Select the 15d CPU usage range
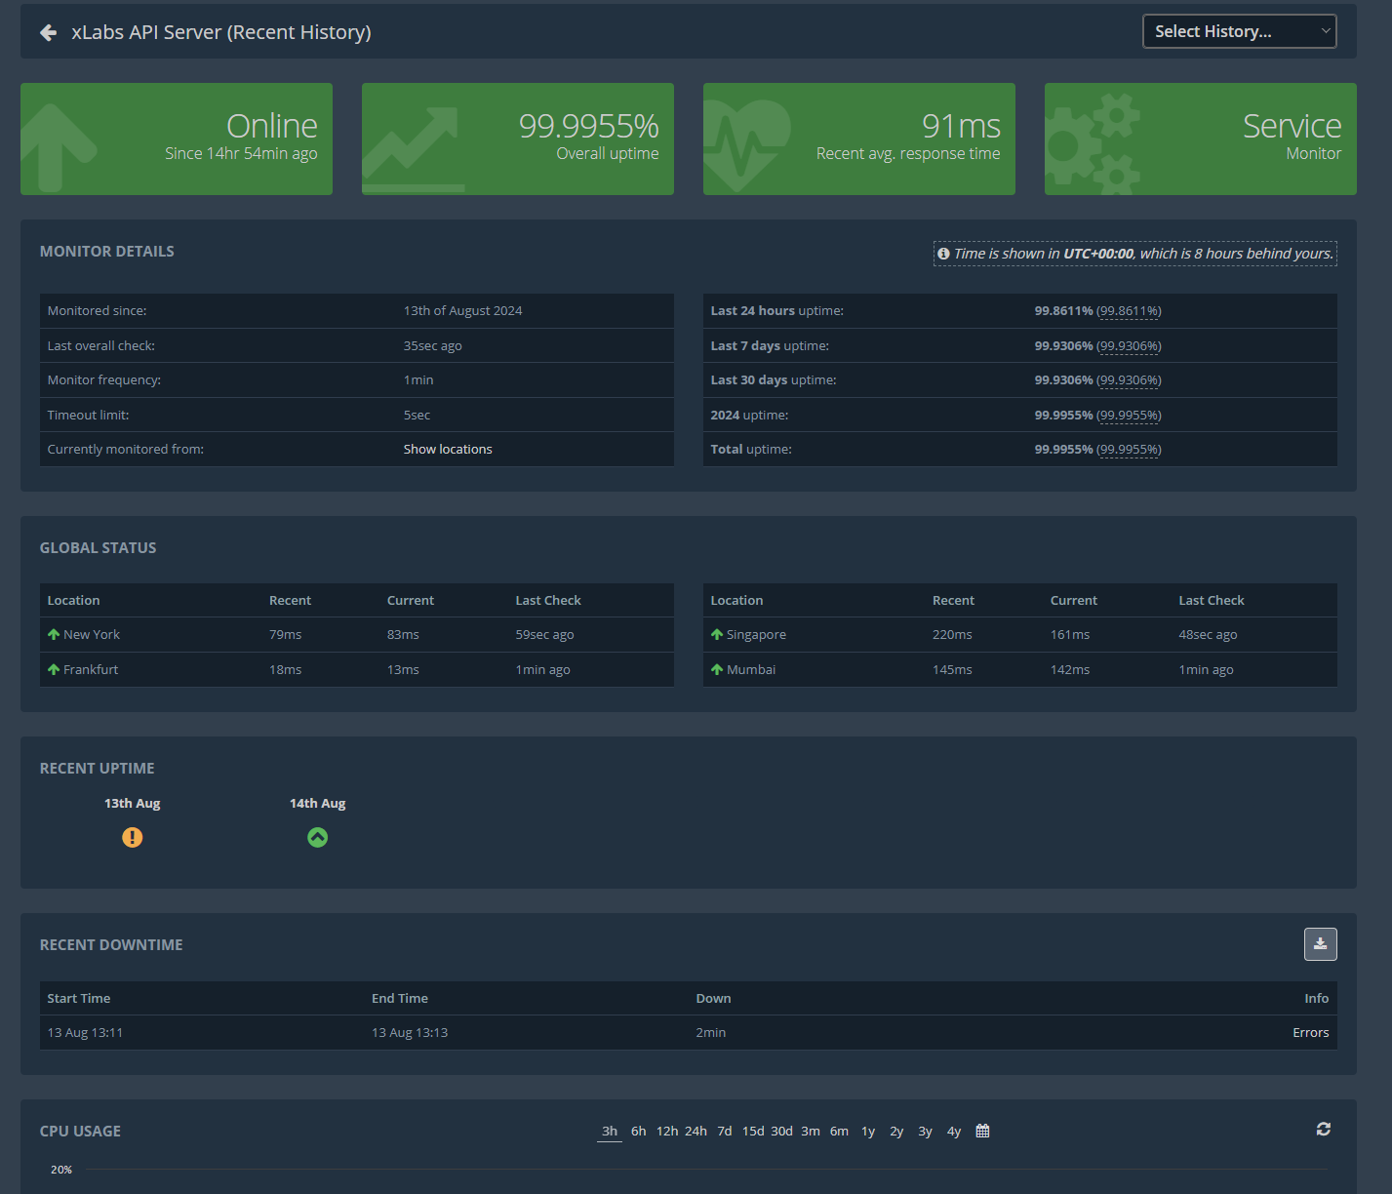Image resolution: width=1392 pixels, height=1194 pixels. click(x=753, y=1132)
